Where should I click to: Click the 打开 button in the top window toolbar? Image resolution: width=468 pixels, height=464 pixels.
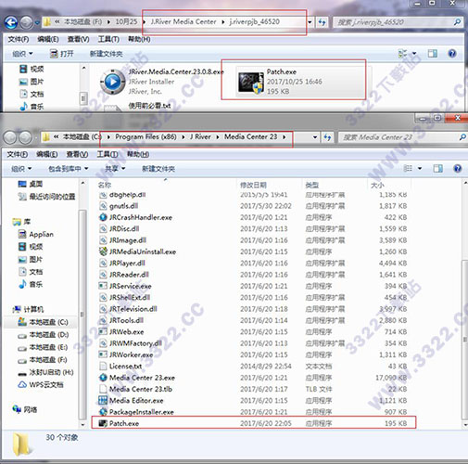click(62, 54)
